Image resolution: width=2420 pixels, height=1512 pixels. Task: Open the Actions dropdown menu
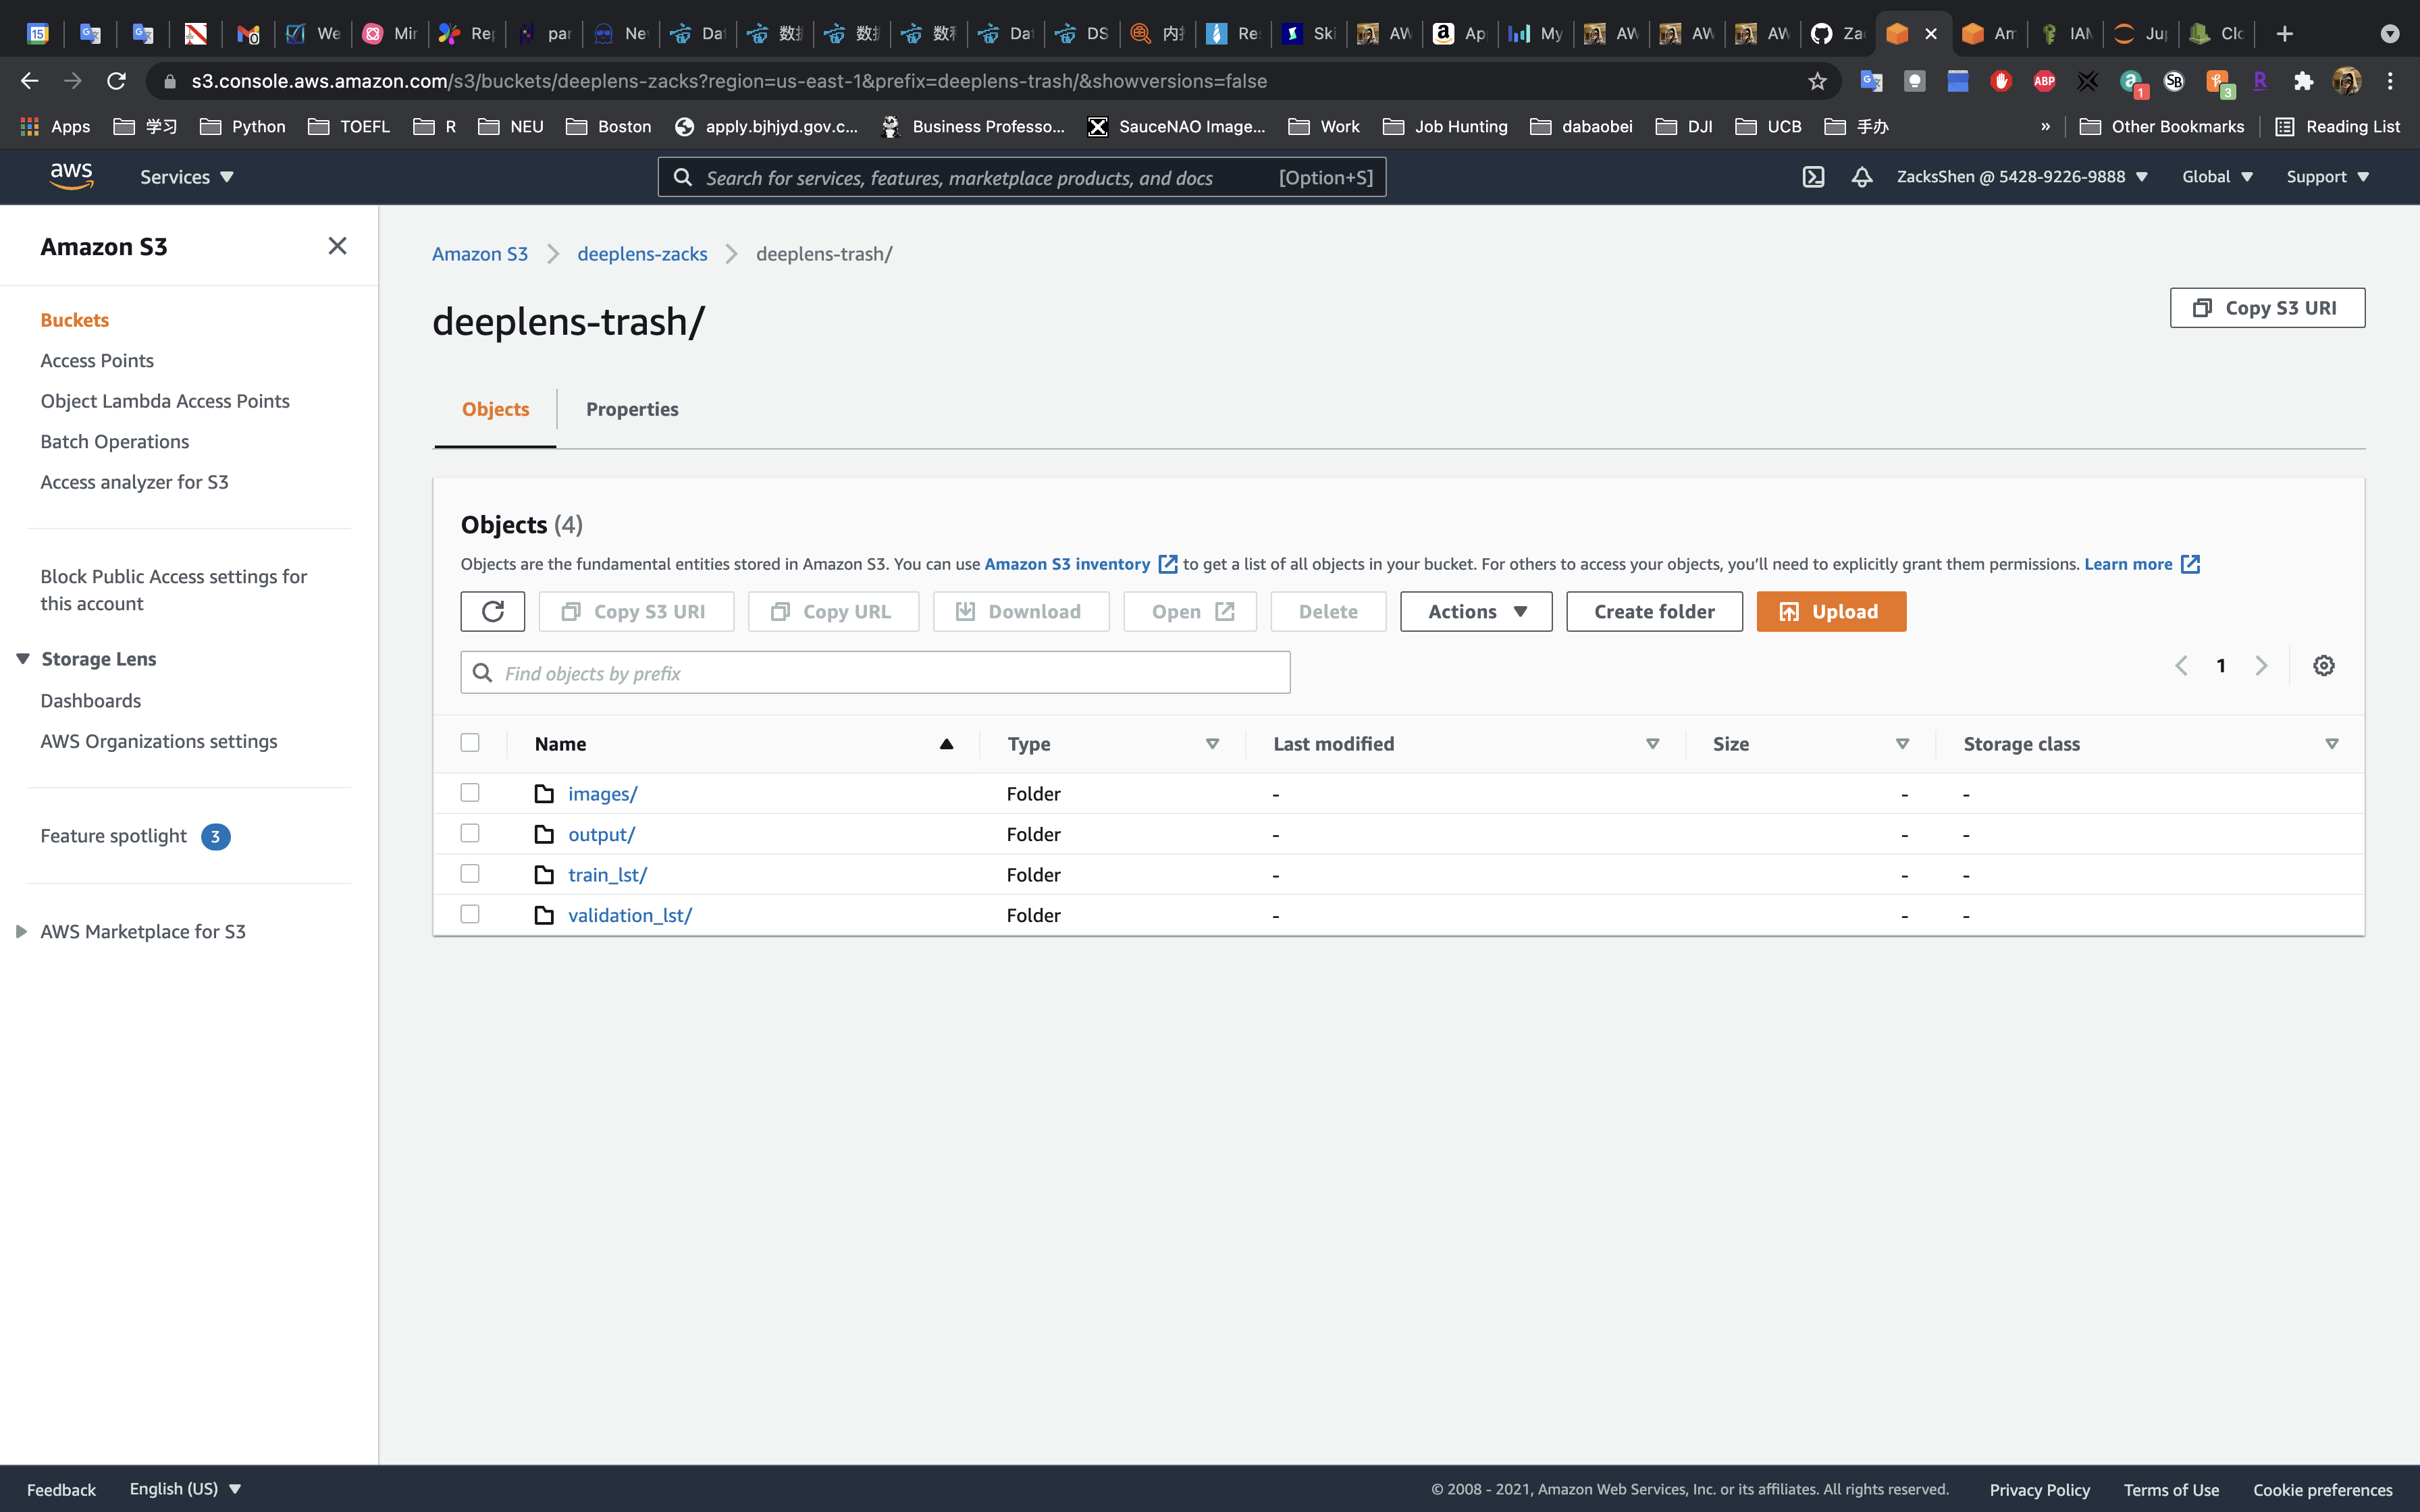click(1475, 611)
